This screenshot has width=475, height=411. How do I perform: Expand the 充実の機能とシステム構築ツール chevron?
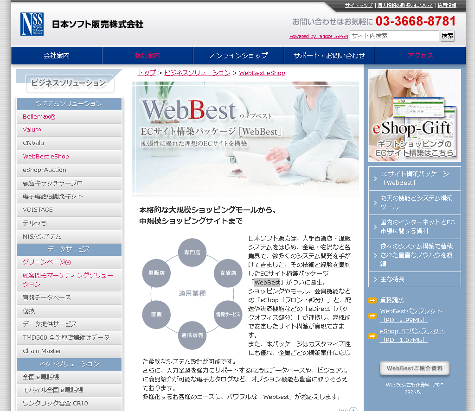(376, 202)
